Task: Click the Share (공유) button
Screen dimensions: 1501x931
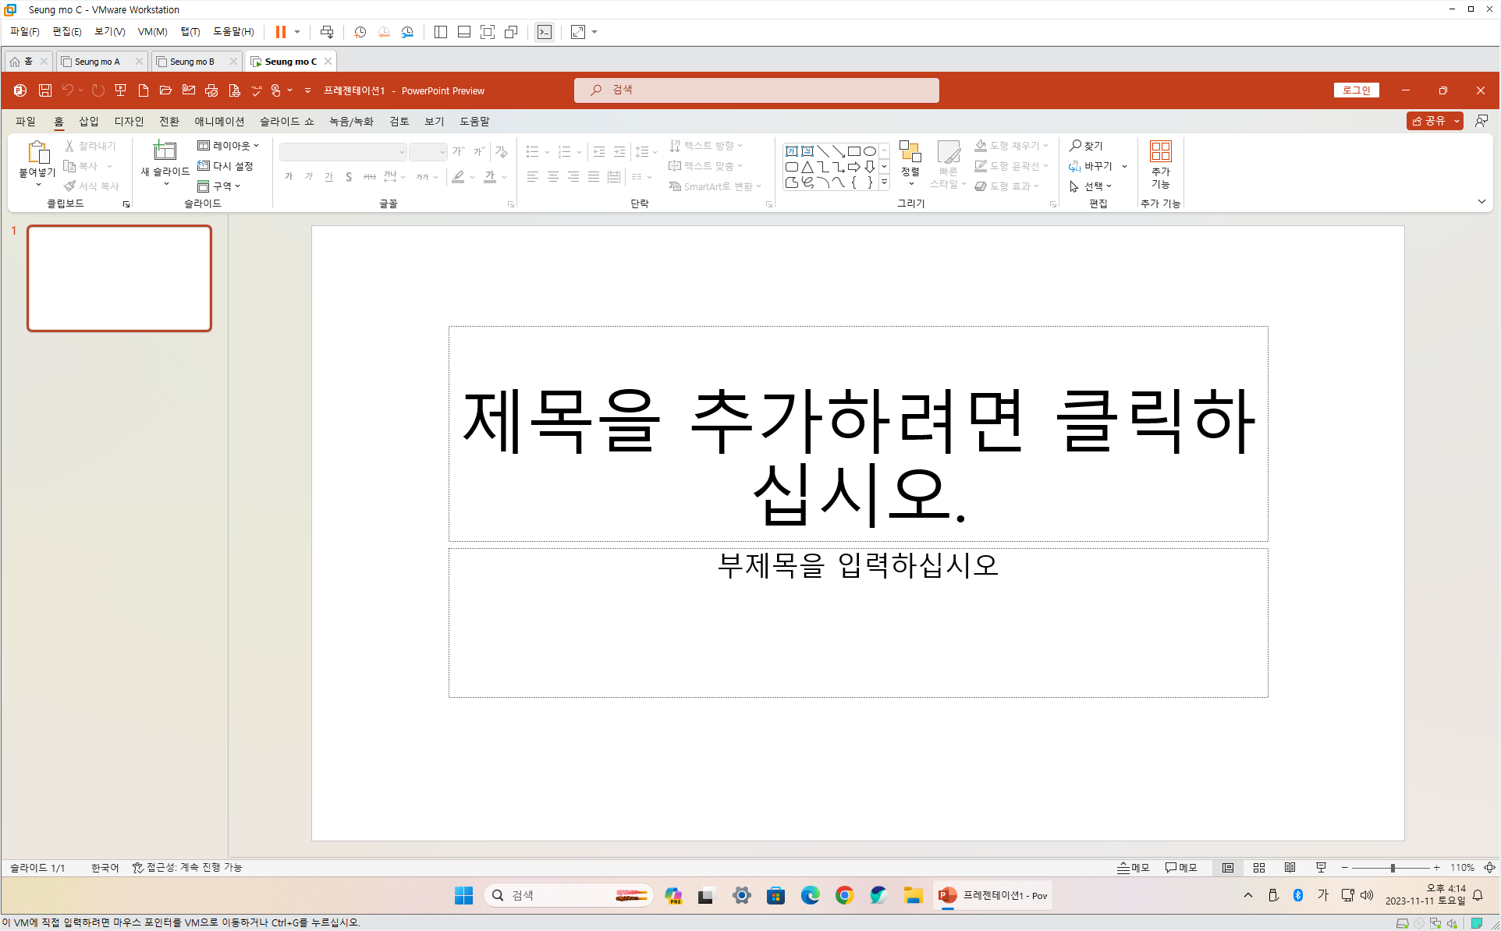Action: click(x=1428, y=122)
